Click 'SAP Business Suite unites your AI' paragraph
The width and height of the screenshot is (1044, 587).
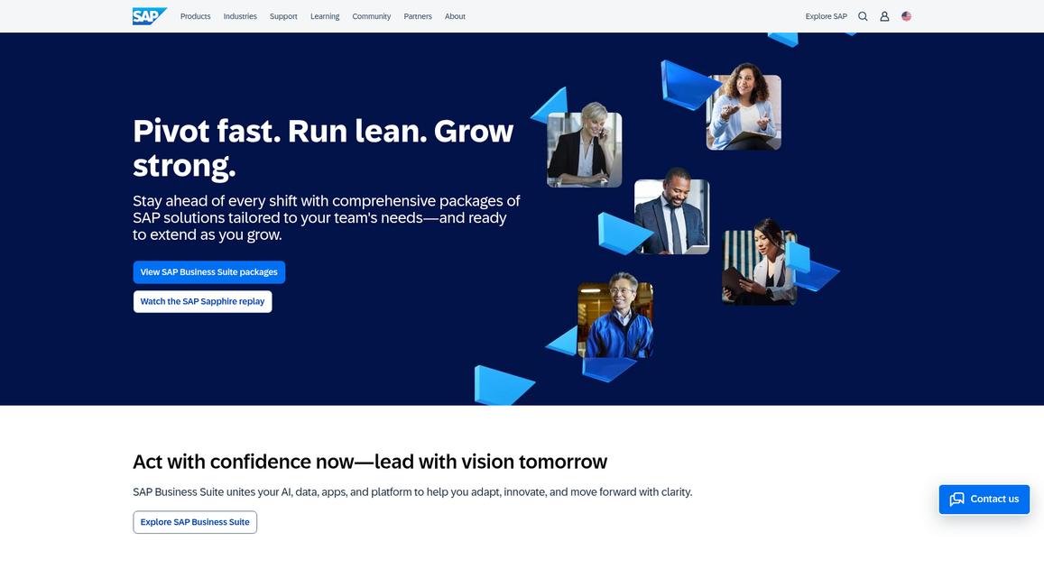412,492
